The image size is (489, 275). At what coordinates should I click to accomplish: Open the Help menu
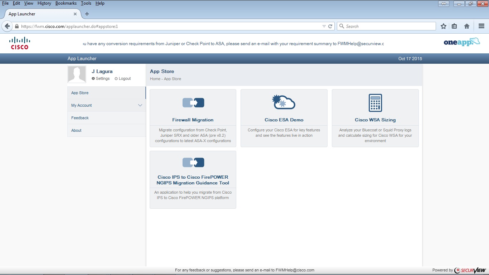tap(100, 3)
